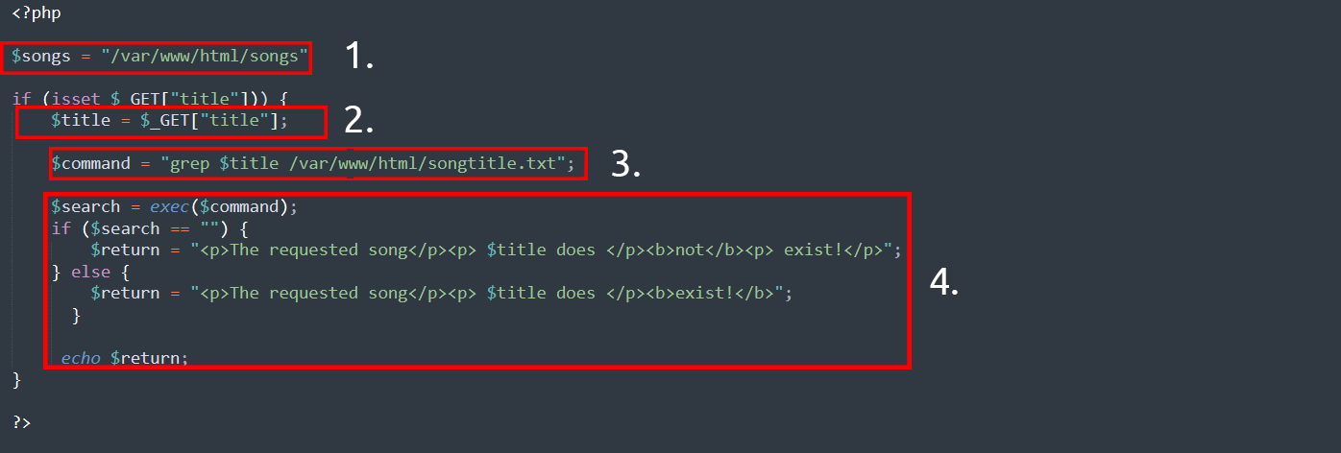
Task: Click the closing ?> PHP tag
Action: [x=21, y=421]
